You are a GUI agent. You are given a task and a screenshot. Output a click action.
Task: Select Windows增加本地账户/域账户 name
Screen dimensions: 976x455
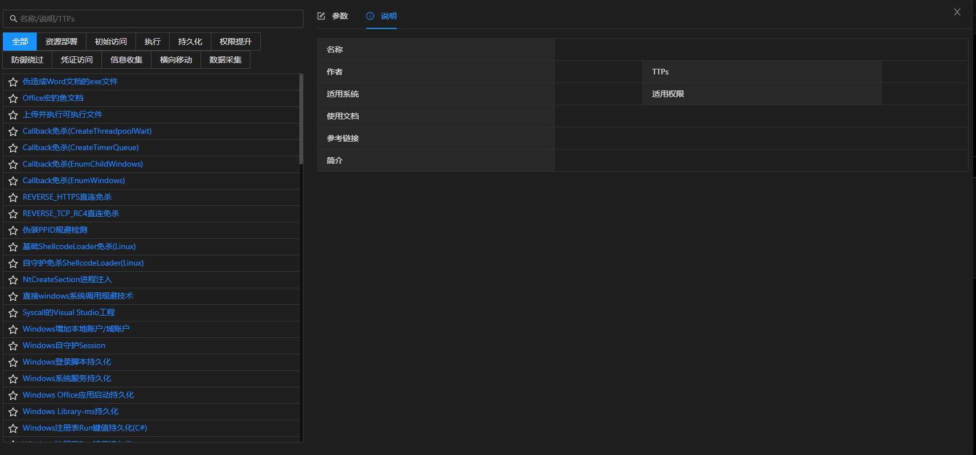click(x=76, y=329)
